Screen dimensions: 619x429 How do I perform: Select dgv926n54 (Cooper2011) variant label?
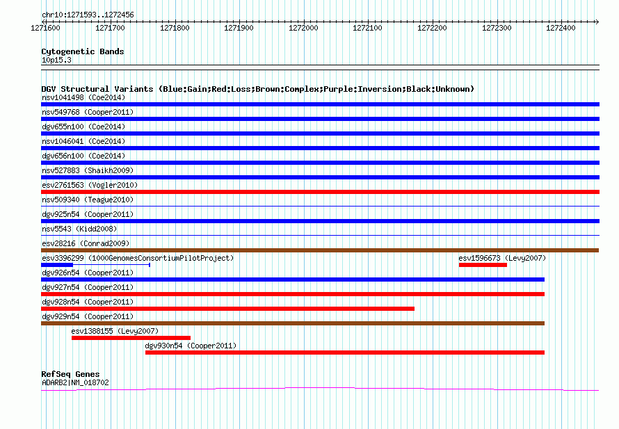click(88, 273)
